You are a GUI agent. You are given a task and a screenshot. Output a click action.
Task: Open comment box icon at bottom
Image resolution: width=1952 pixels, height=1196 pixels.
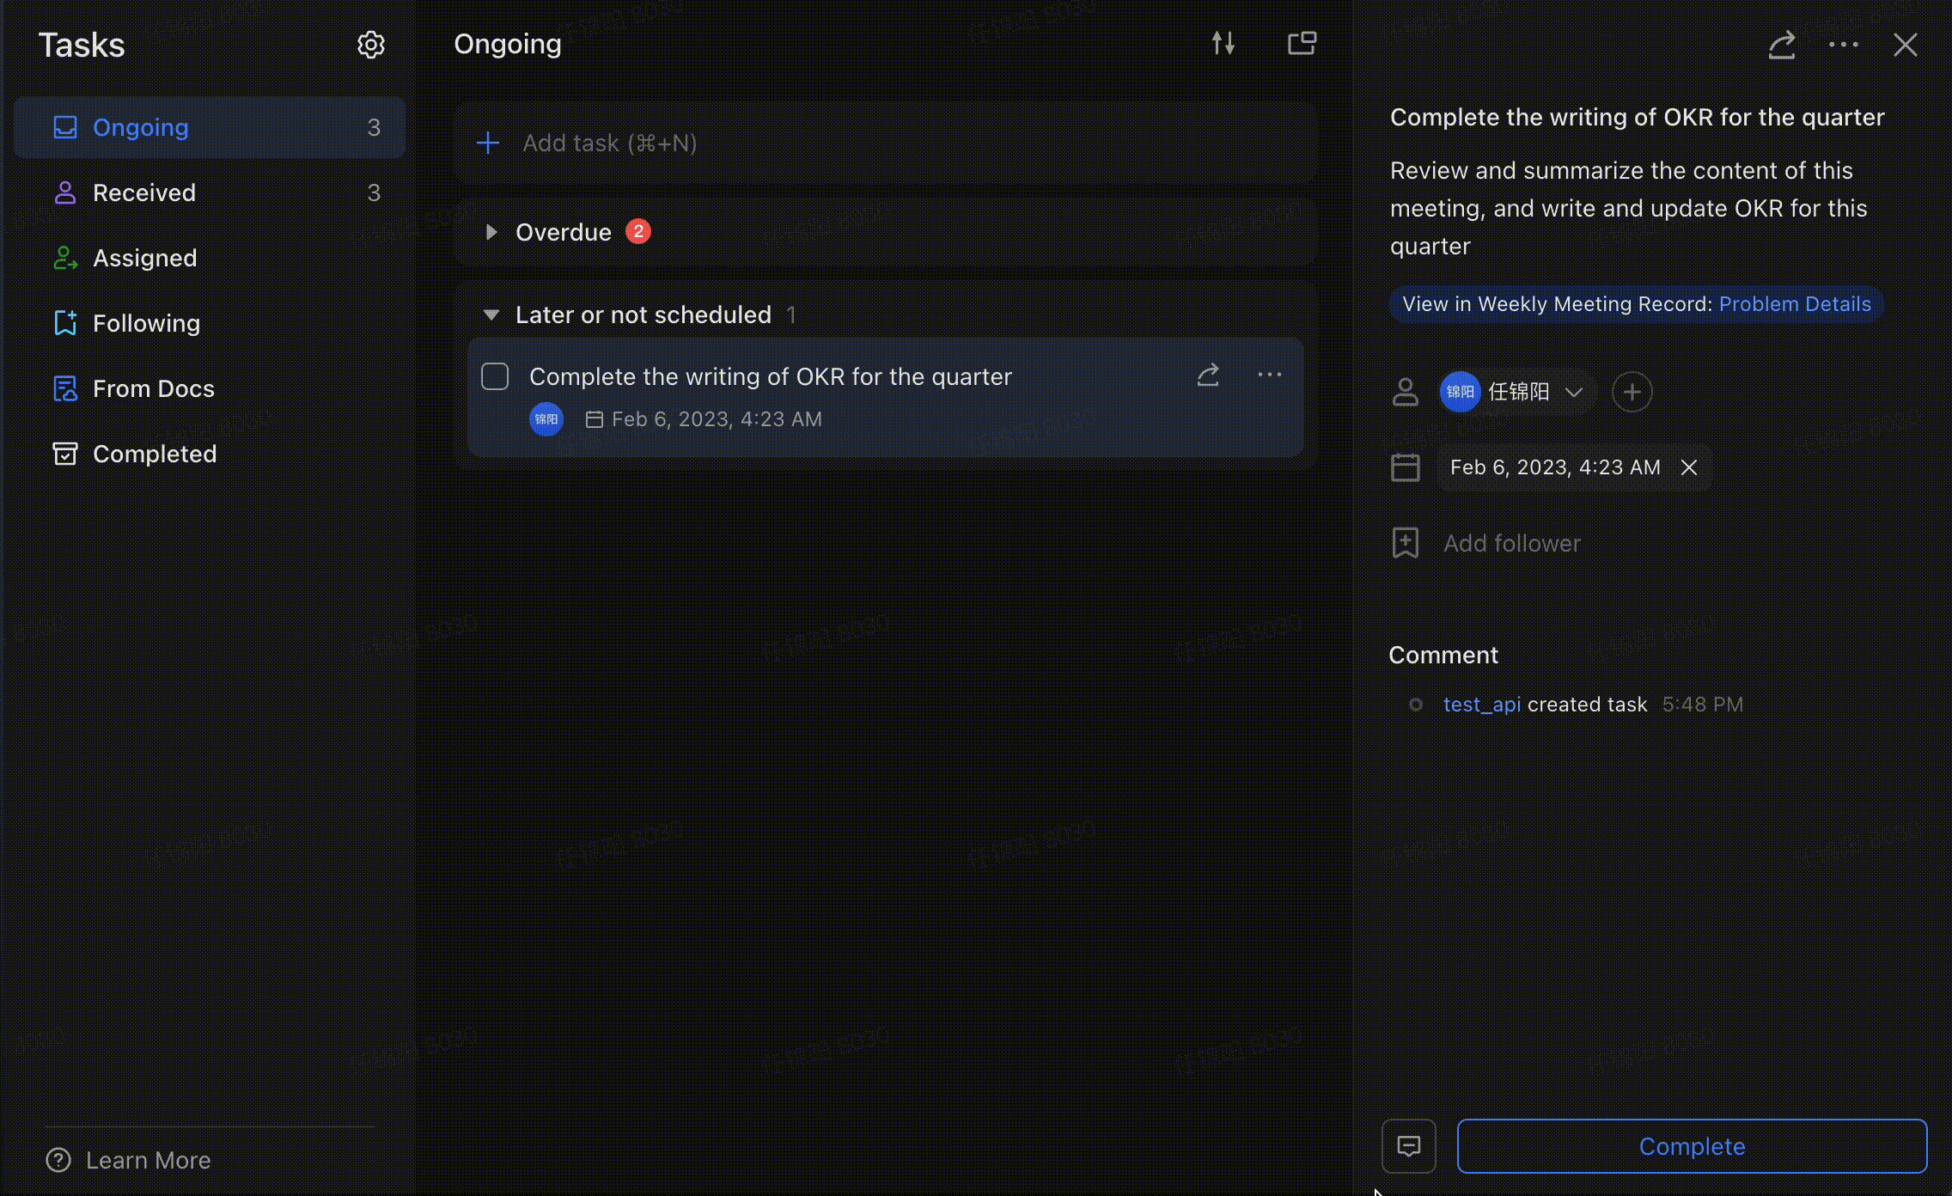pos(1409,1146)
